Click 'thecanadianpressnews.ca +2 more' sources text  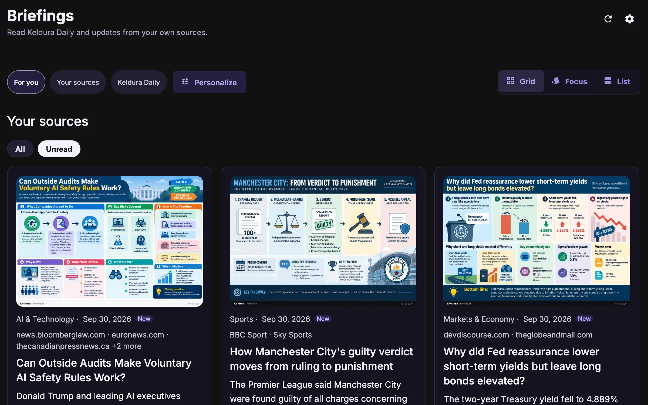pyautogui.click(x=79, y=346)
